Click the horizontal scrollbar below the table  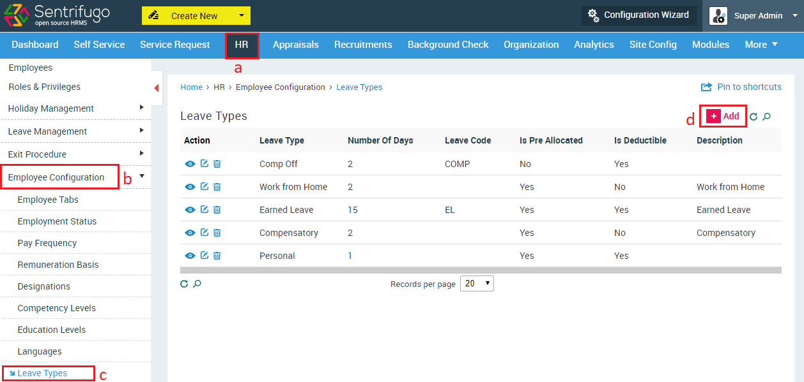481,270
